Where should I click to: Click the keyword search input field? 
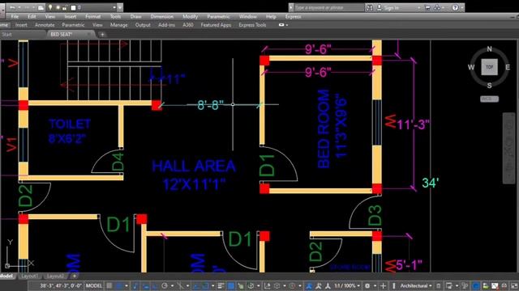[329, 7]
